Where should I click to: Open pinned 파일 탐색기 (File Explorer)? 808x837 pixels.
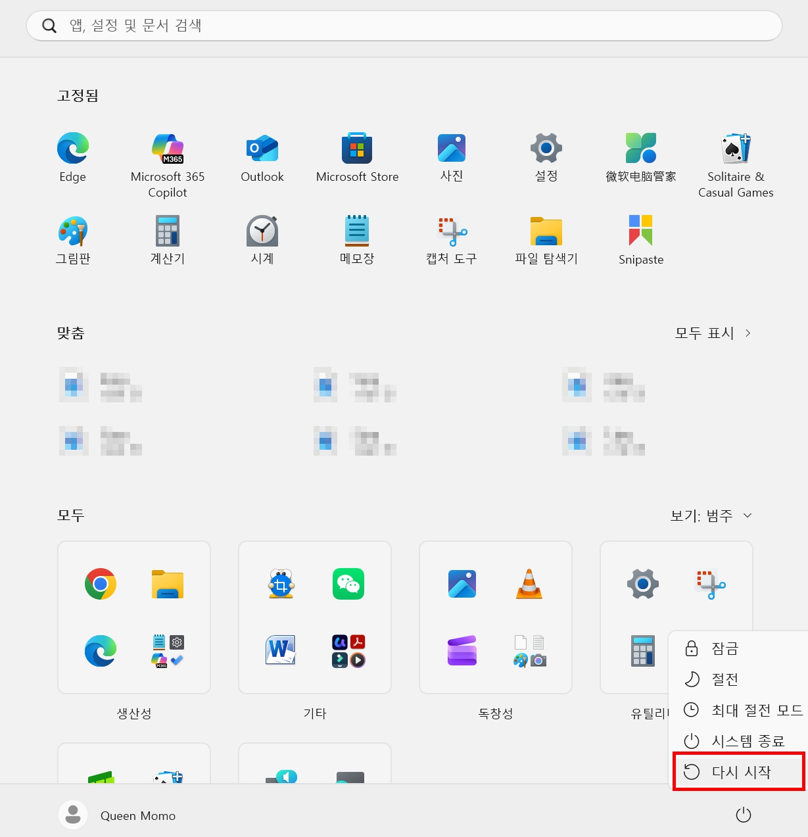click(x=546, y=240)
